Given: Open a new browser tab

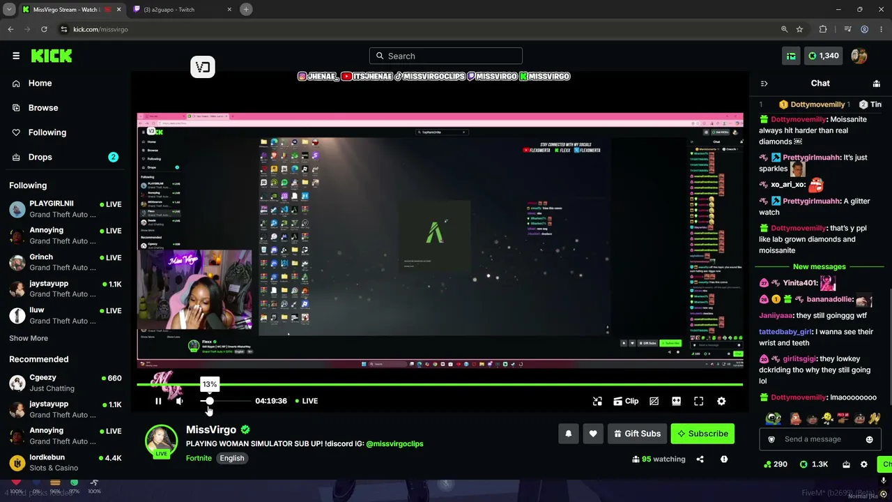Looking at the screenshot, I should [246, 9].
